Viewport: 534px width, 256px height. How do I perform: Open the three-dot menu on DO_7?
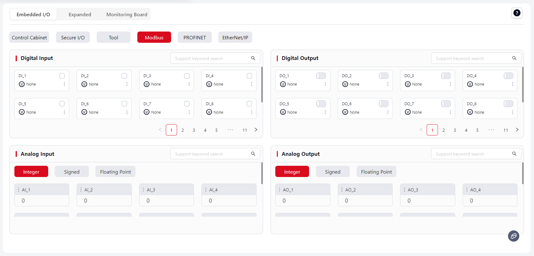(450, 112)
